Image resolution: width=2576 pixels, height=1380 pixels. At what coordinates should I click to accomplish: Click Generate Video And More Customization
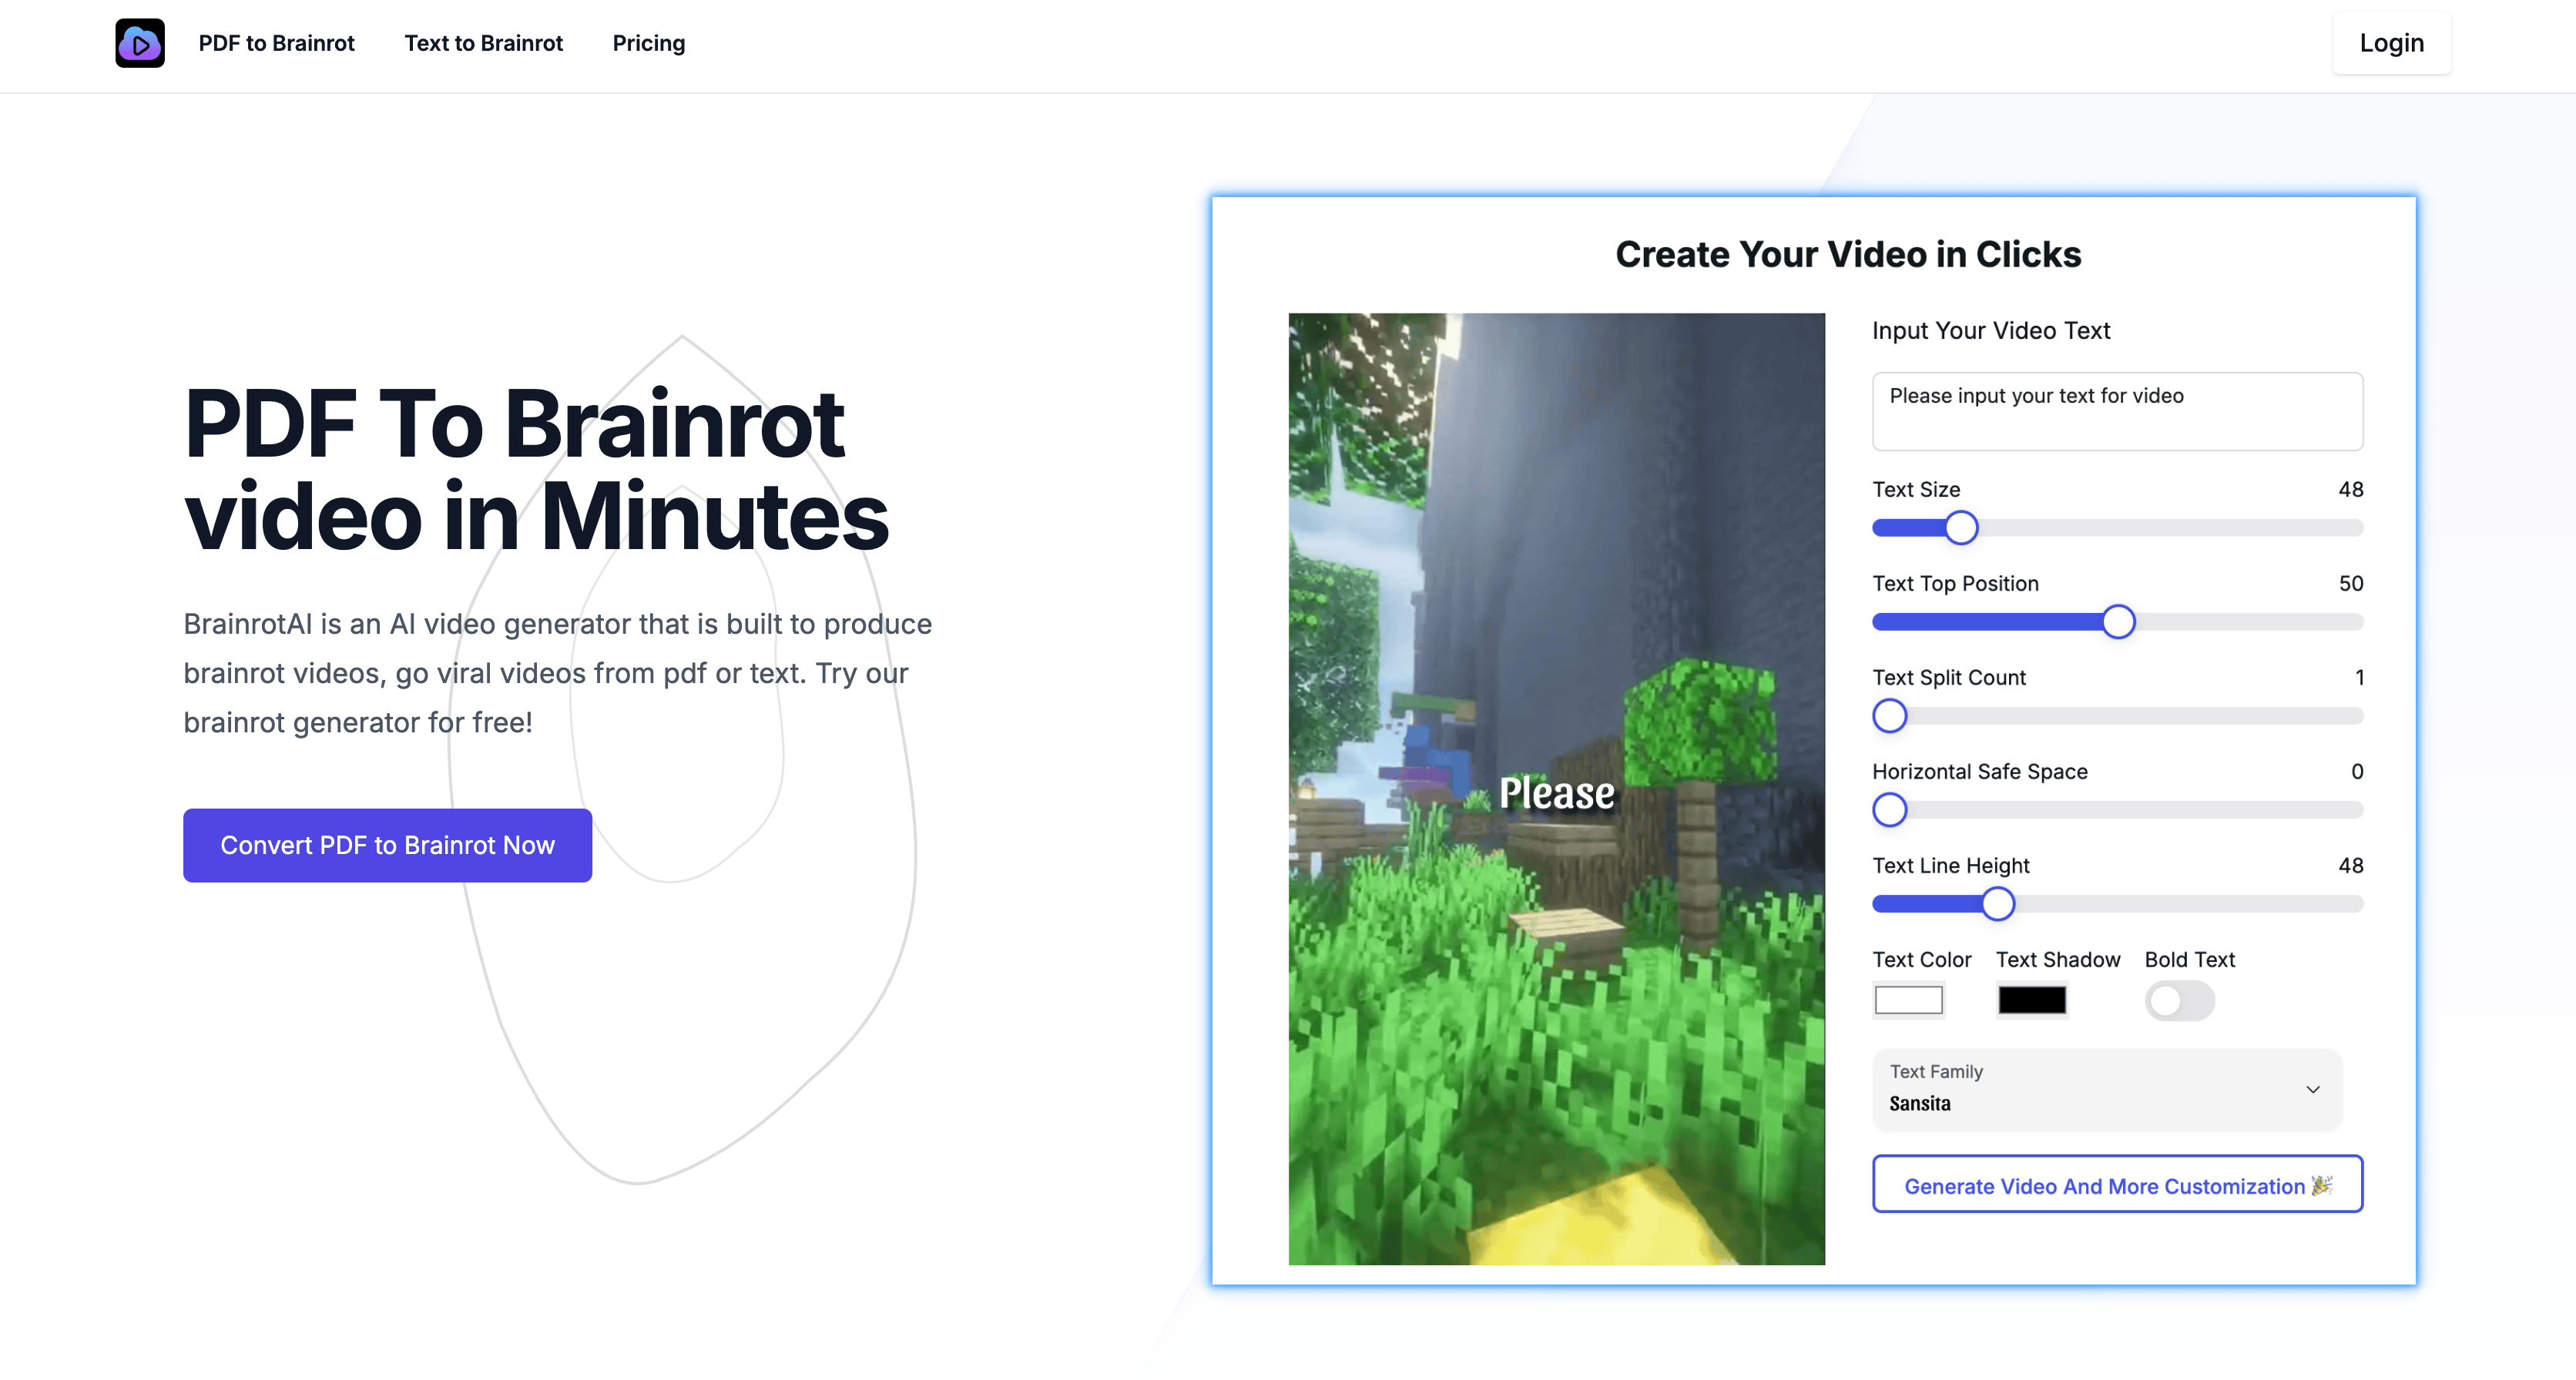(2117, 1185)
